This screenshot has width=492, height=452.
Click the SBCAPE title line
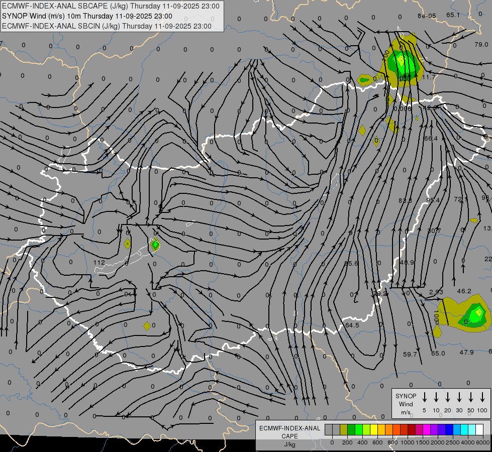click(111, 6)
